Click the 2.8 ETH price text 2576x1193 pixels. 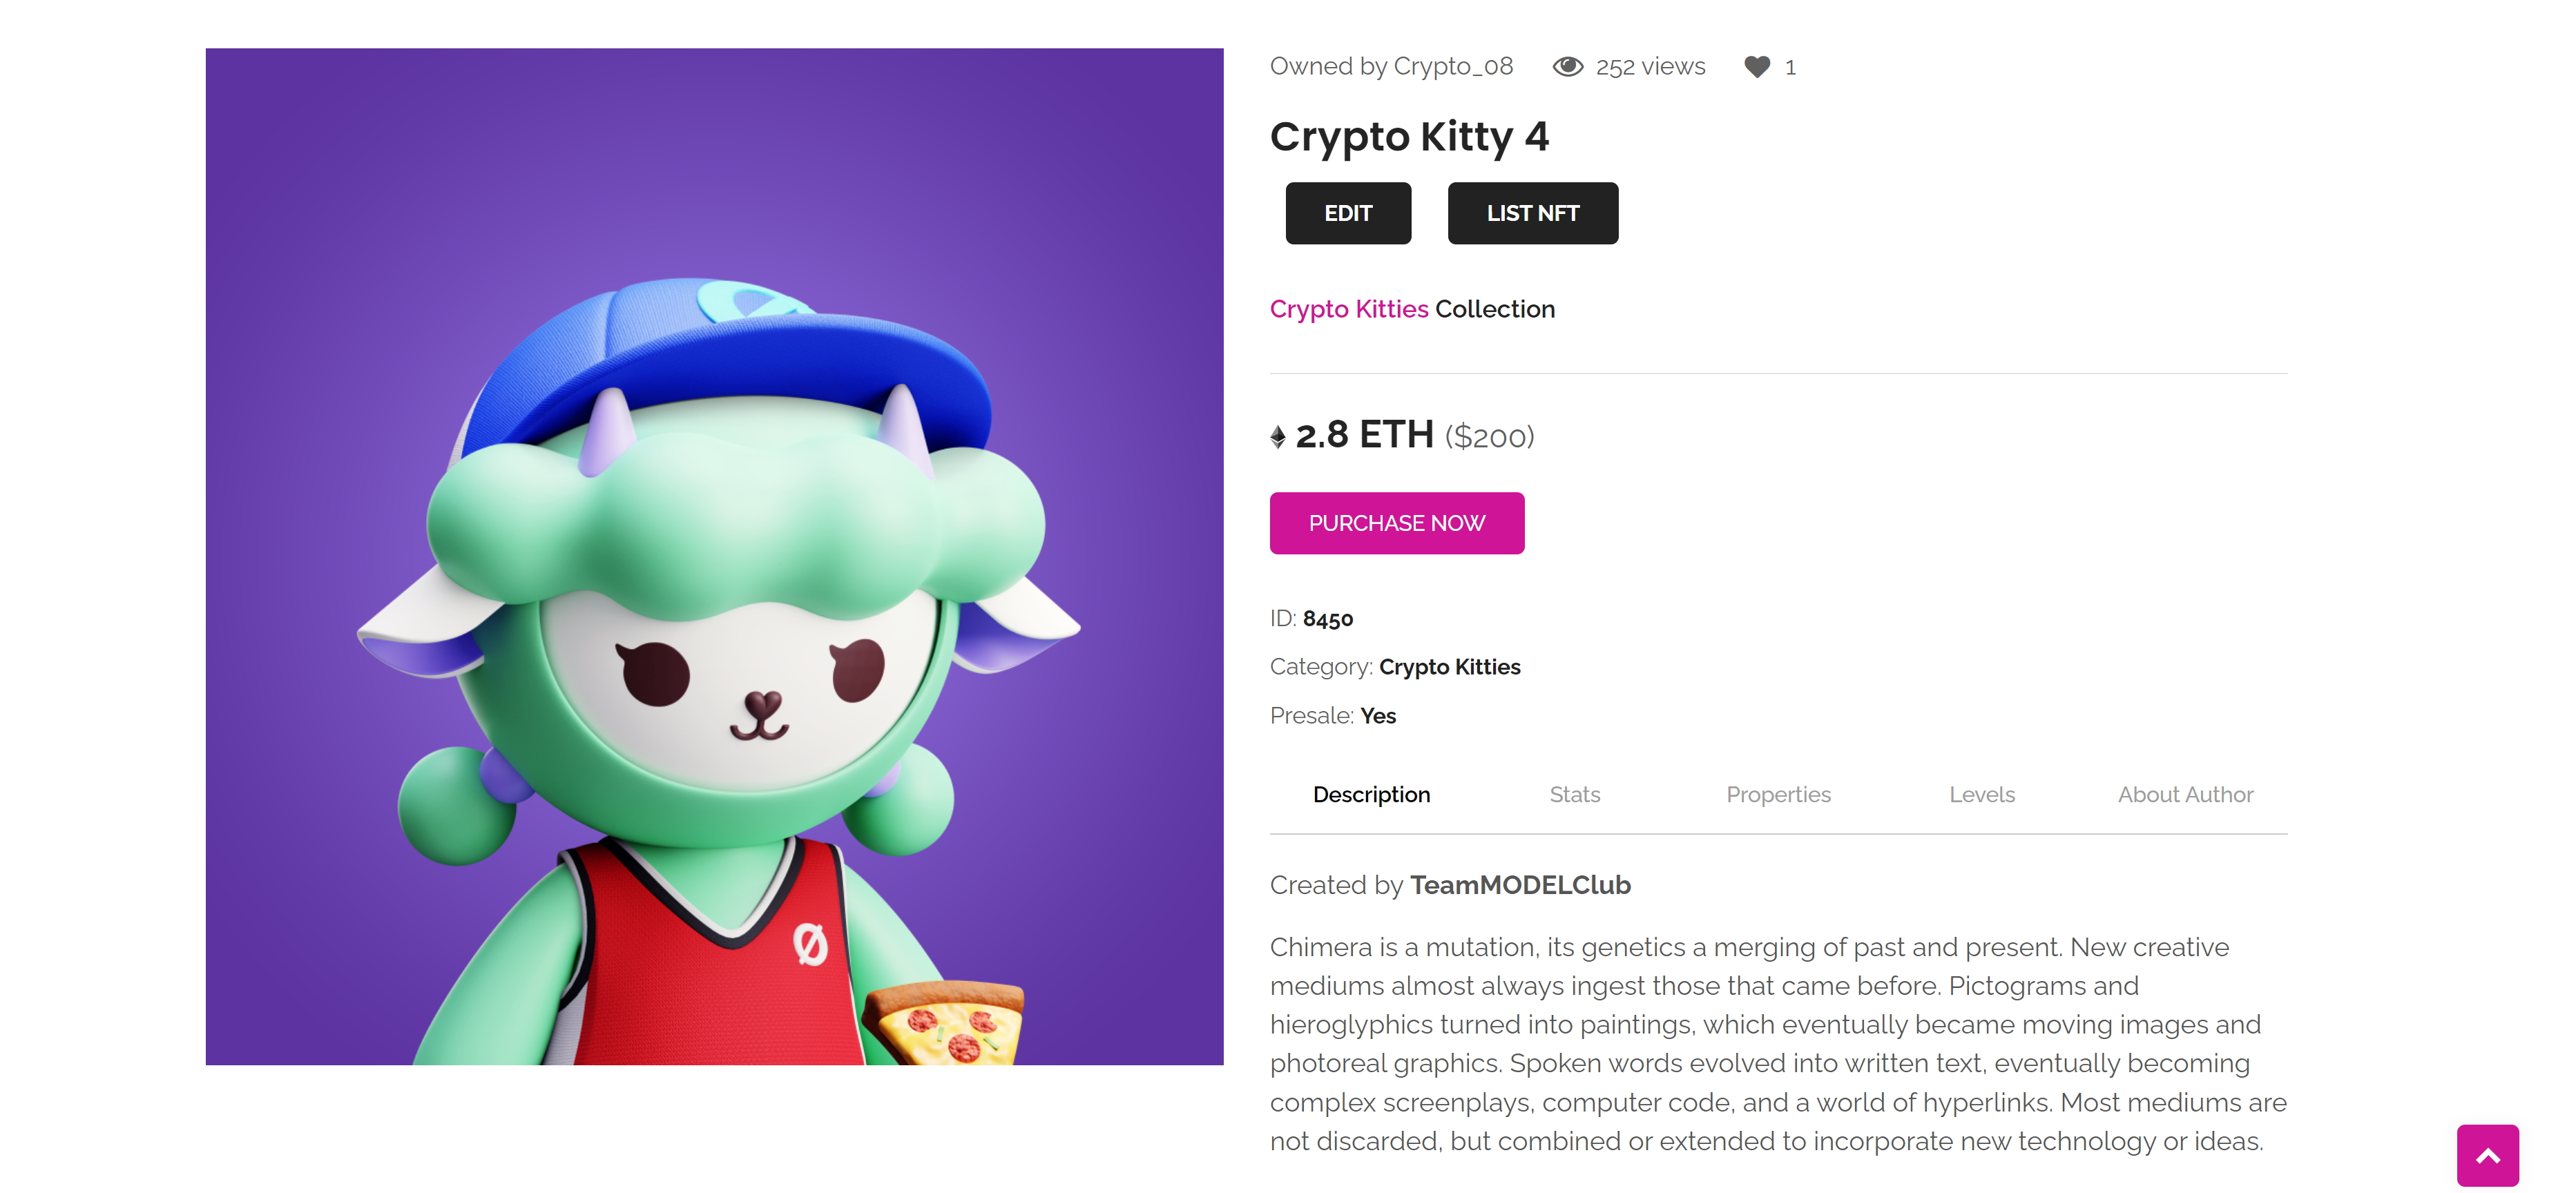point(1364,435)
